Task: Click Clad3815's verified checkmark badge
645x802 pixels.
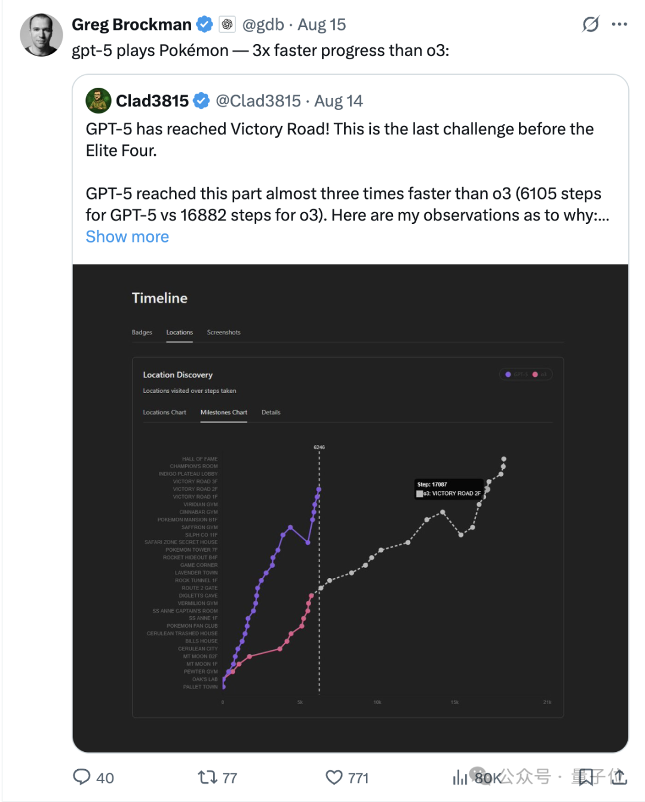Action: tap(202, 101)
